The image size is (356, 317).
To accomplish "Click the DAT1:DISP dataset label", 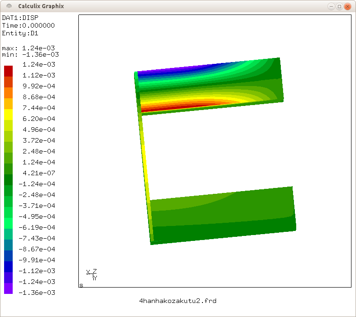I will click(20, 18).
